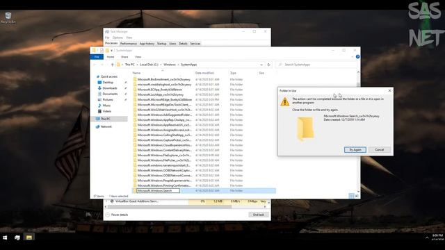The height and width of the screenshot is (250, 445).
Task: Select Microsoft.Win32WebViewHost folder
Action: (165, 110)
